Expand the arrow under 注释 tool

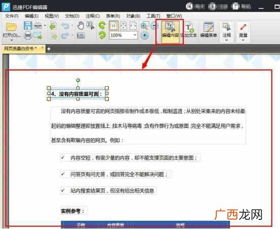coord(227,40)
